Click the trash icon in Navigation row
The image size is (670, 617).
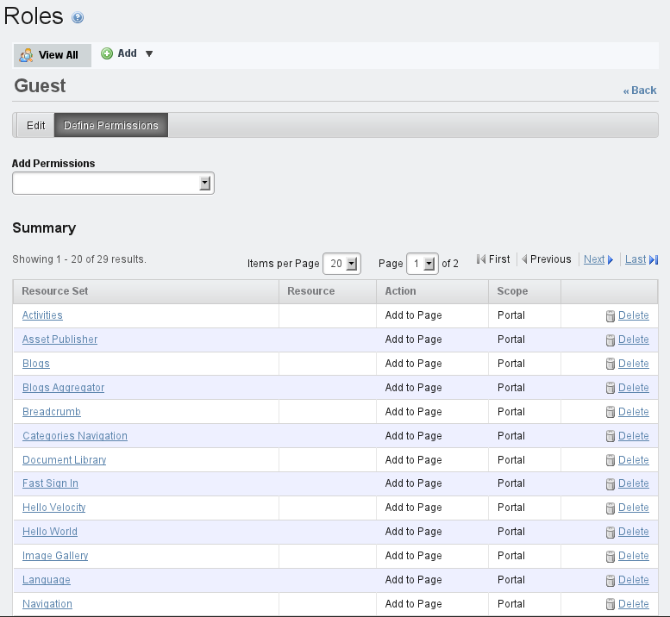pyautogui.click(x=611, y=604)
